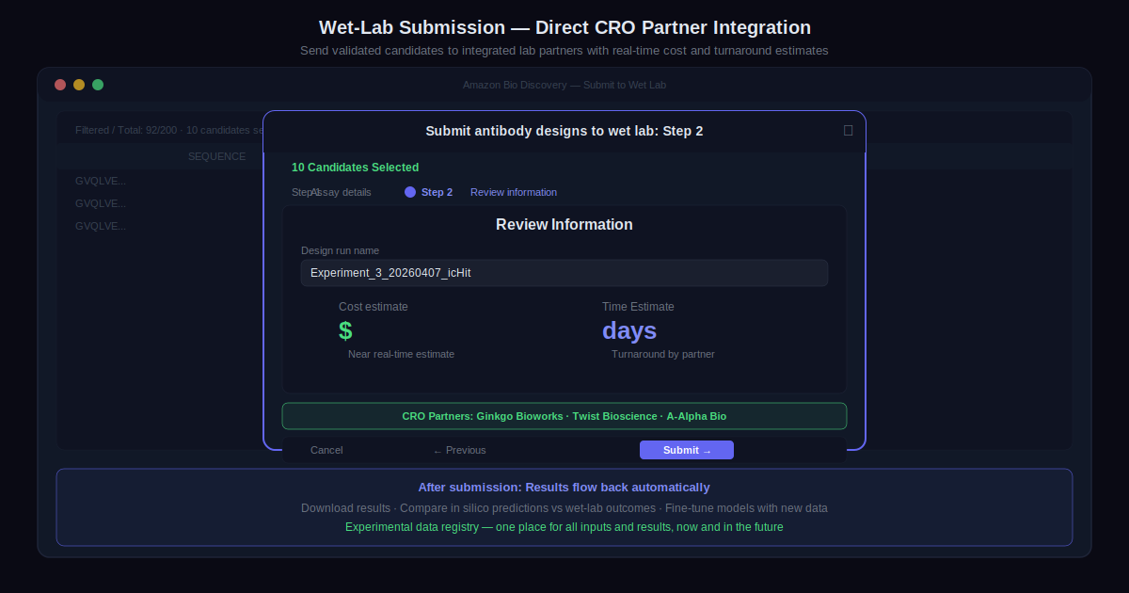1129x593 pixels.
Task: Select the second GVQLVE sequence row
Action: [101, 203]
